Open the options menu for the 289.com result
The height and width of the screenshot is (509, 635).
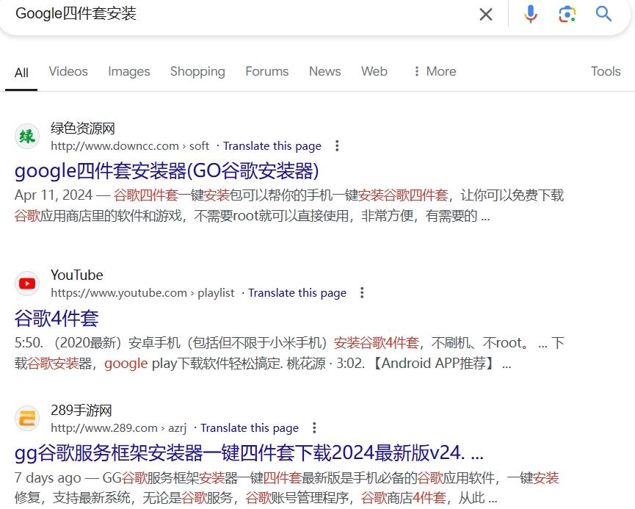click(x=314, y=428)
